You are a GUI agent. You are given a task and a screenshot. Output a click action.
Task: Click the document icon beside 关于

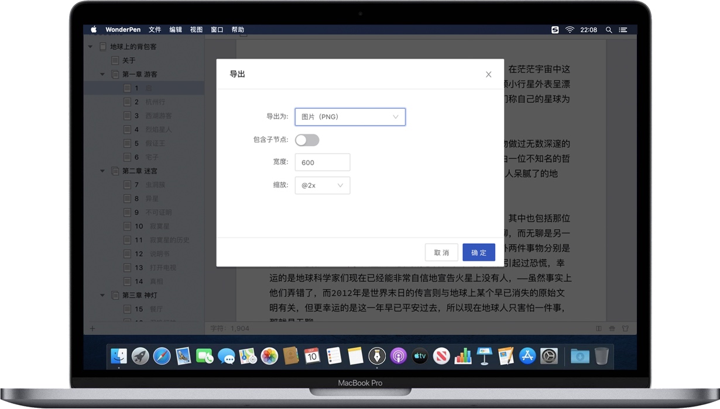115,60
